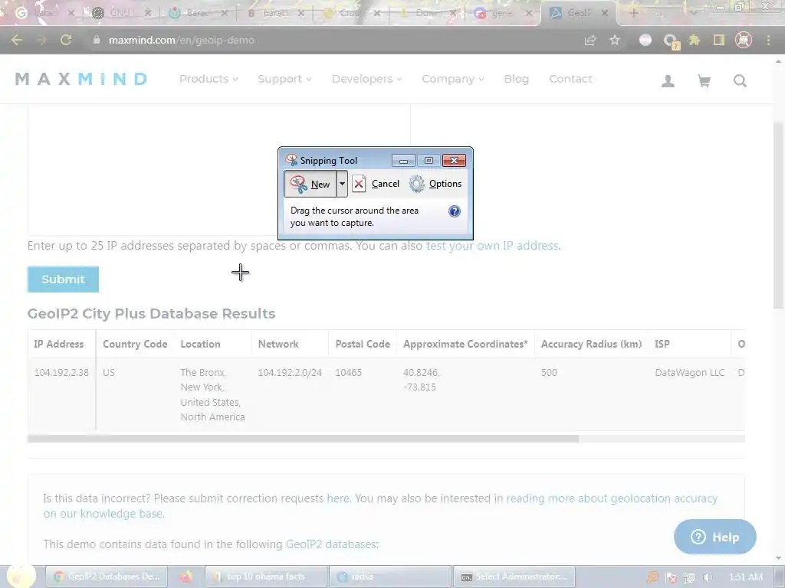Click the results table horizontal scrollbar

tap(303, 439)
